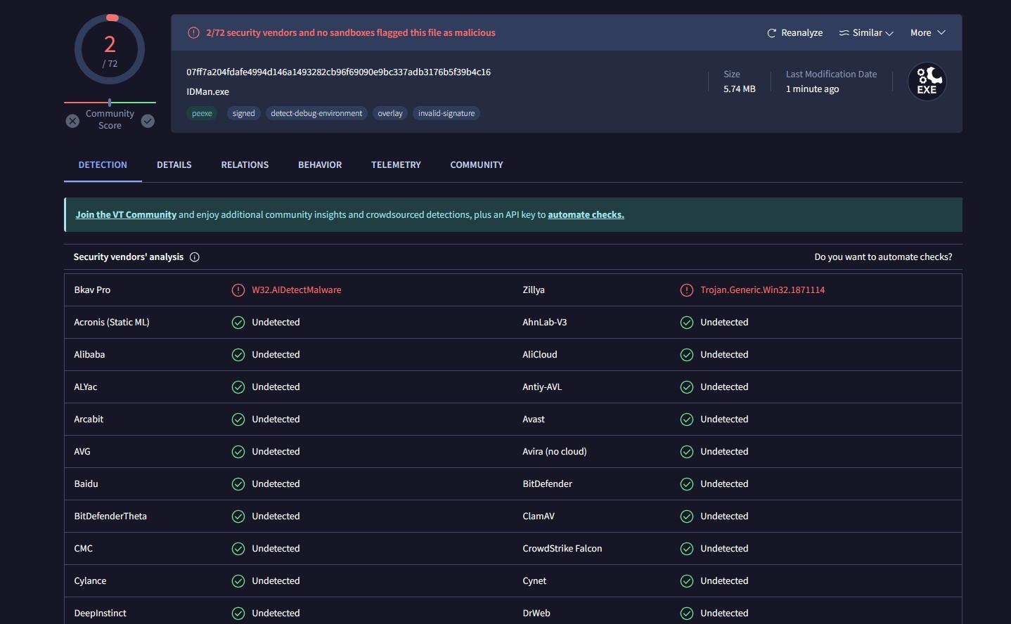This screenshot has height=624, width=1011.
Task: Click the signed tag
Action: click(x=243, y=113)
